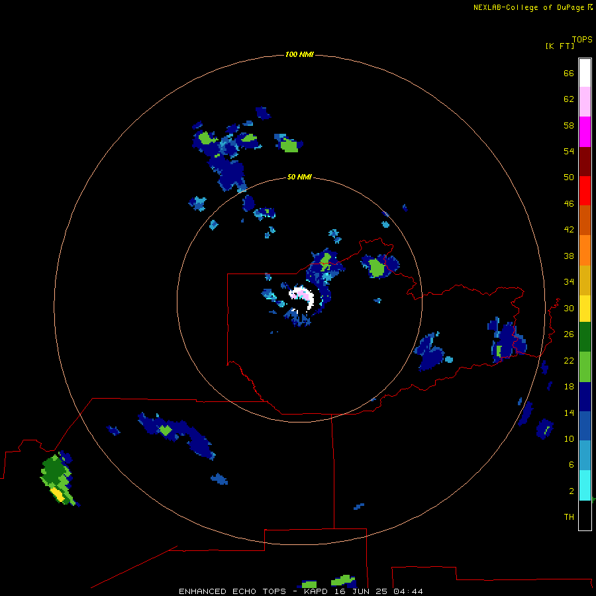Viewport: 596px width, 596px height.
Task: Click the 34 legend value
Action: [569, 282]
